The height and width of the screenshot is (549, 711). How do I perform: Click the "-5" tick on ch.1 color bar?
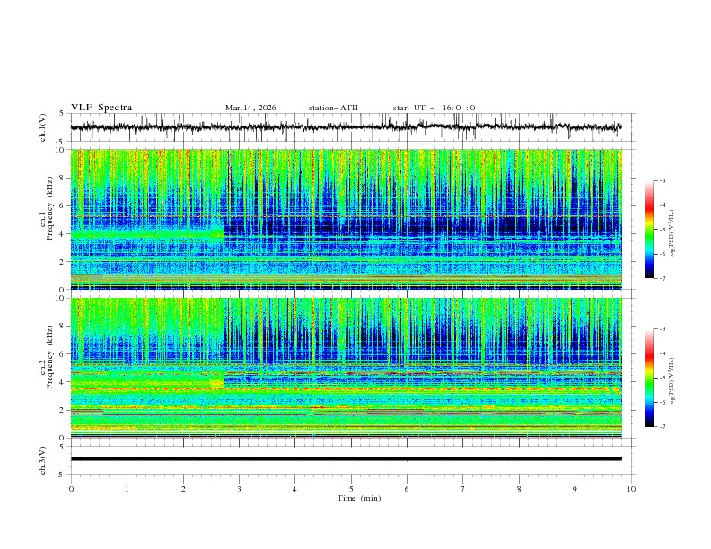(x=663, y=230)
